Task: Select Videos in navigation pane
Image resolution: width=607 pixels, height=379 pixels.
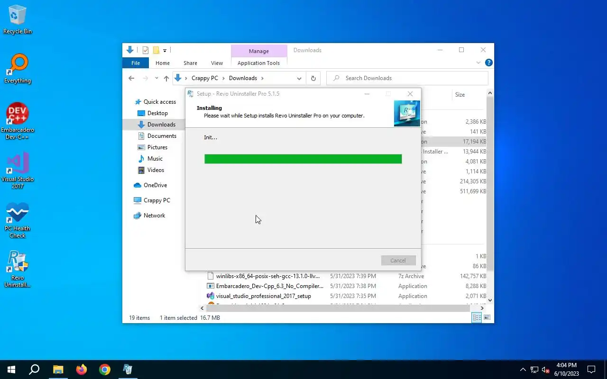Action: click(x=156, y=170)
